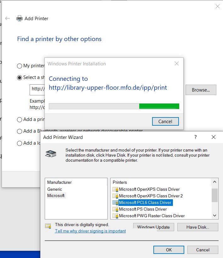The image size is (223, 258).
Task: Click the Printers column header
Action: click(x=120, y=182)
